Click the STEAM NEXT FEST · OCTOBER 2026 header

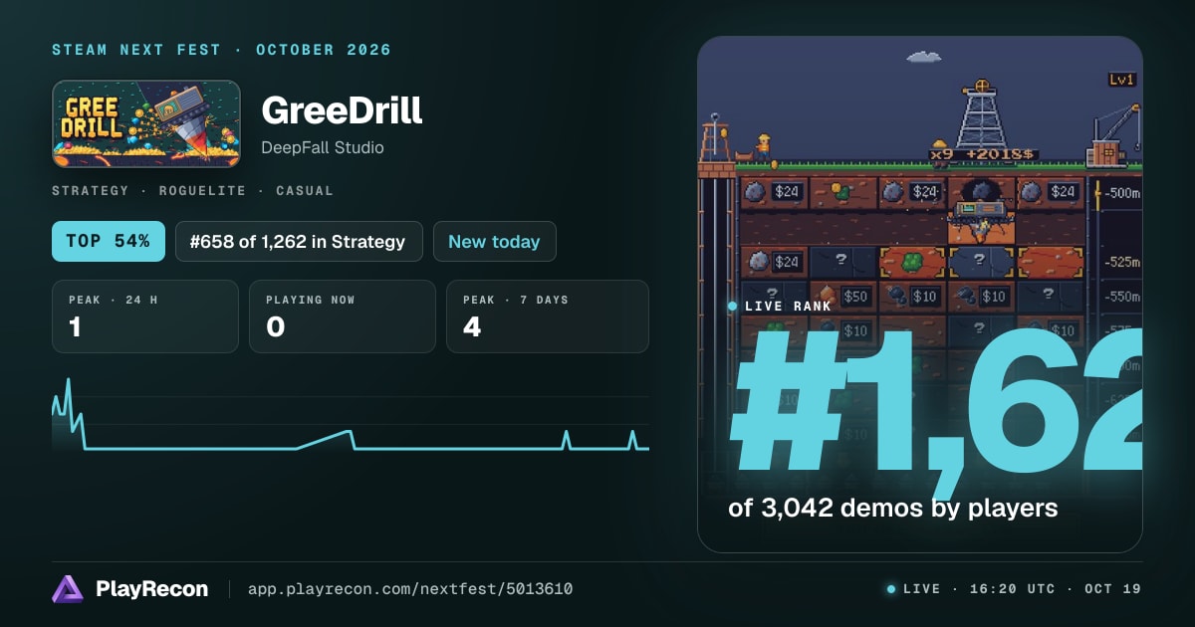[222, 50]
